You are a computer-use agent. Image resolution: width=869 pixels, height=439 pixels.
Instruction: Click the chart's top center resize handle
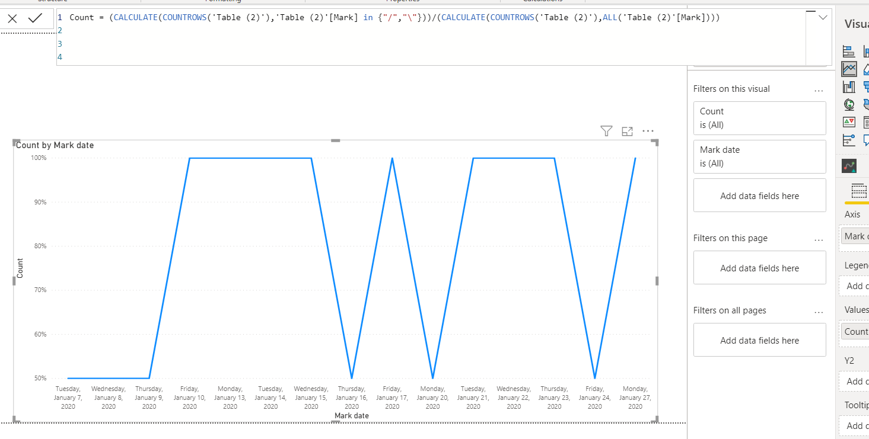point(336,140)
